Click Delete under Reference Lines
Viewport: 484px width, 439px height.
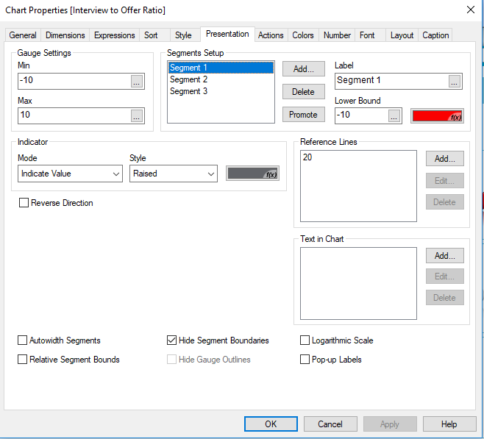click(x=445, y=202)
